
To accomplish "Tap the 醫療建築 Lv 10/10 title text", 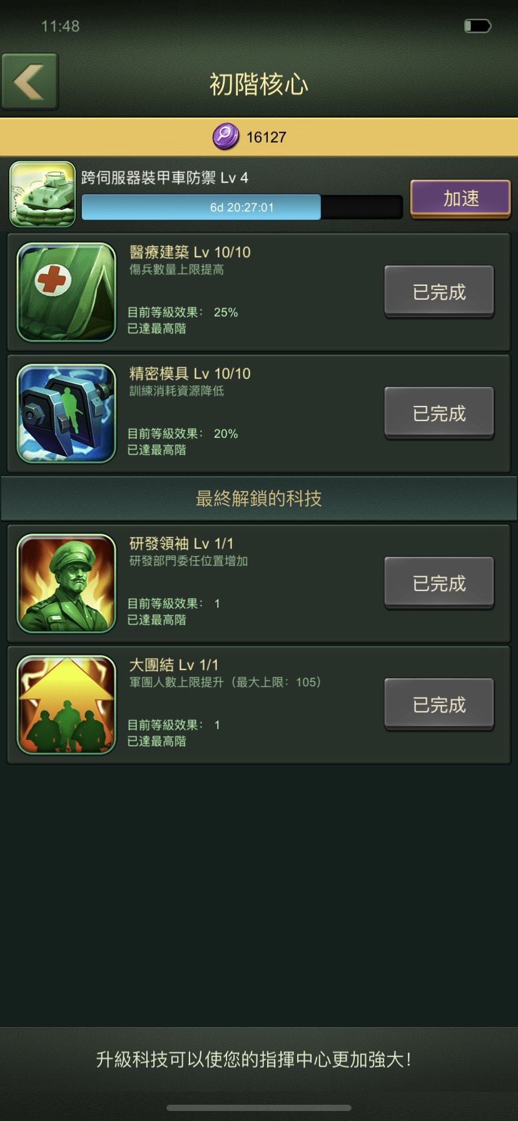I will point(190,252).
